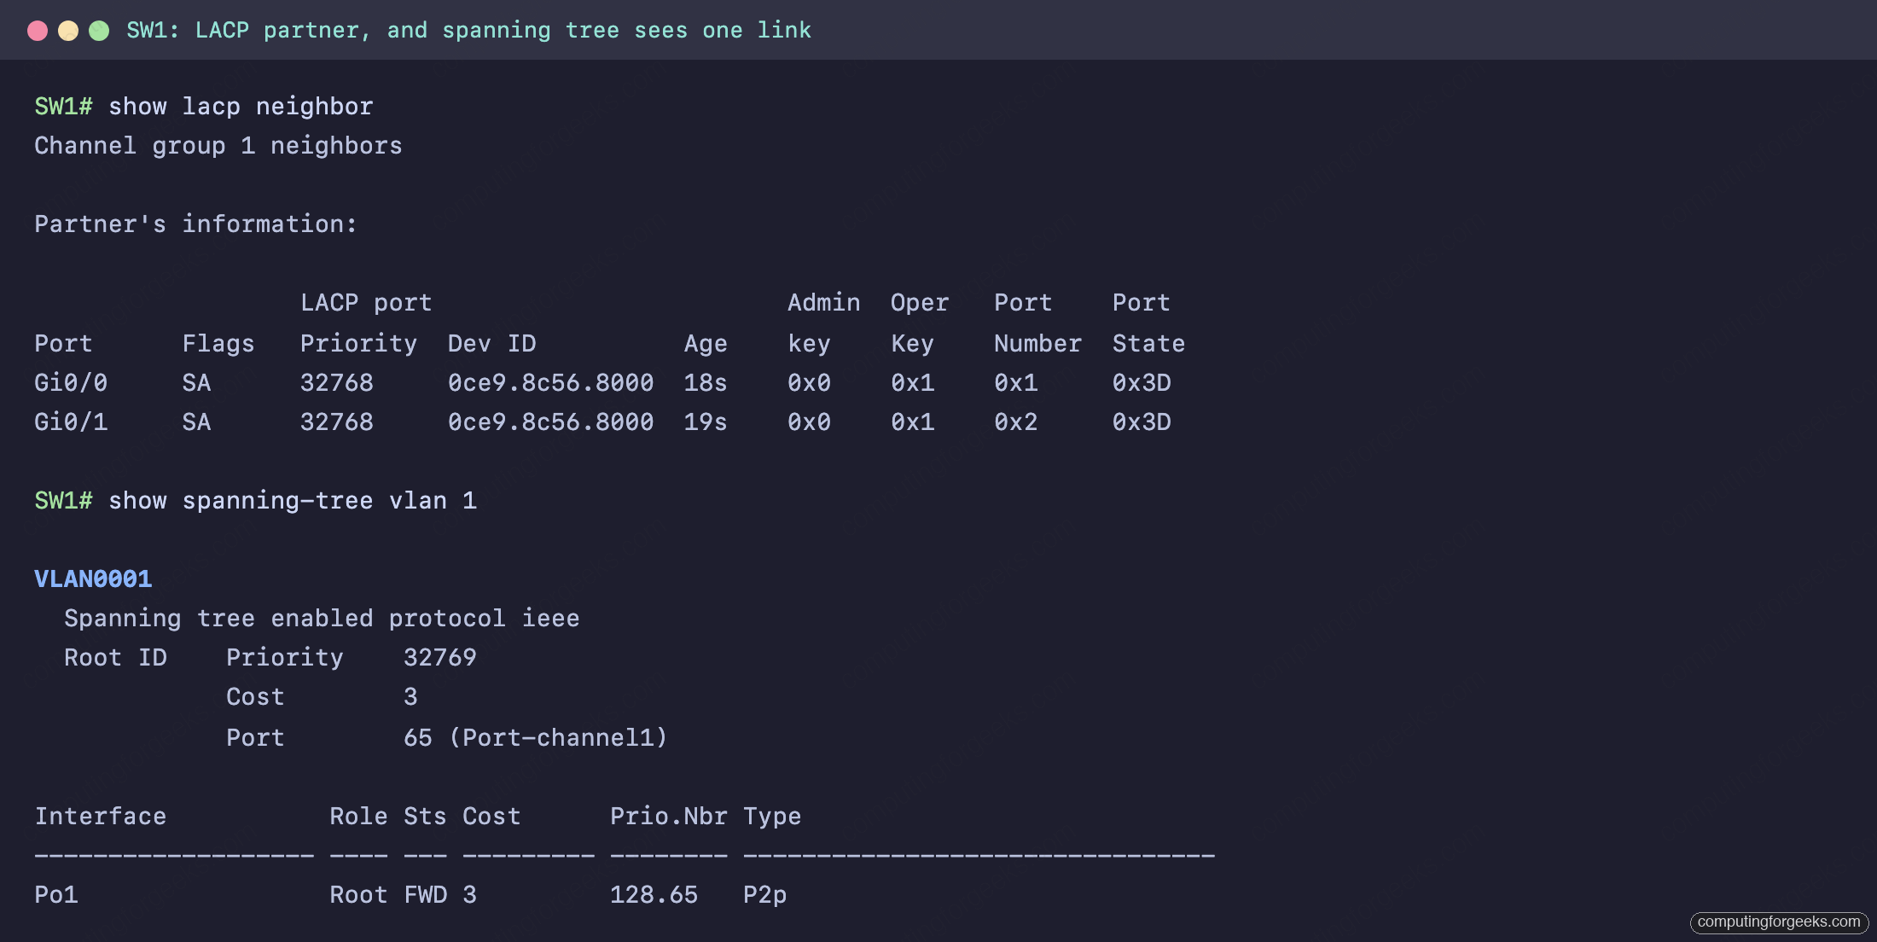Click the 'Partner's information:' line
This screenshot has width=1877, height=942.
[195, 224]
